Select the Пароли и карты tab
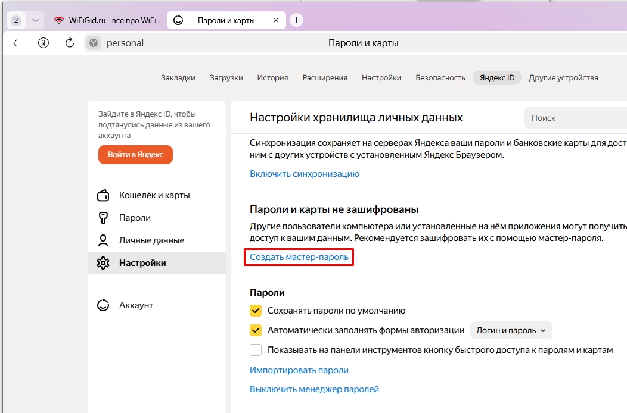This screenshot has width=627, height=413. click(x=226, y=20)
